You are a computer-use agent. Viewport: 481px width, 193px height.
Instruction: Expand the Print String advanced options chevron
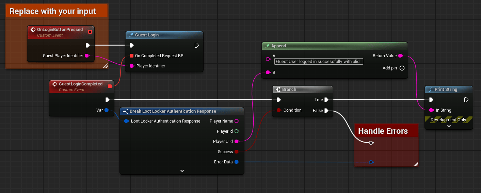pyautogui.click(x=449, y=126)
